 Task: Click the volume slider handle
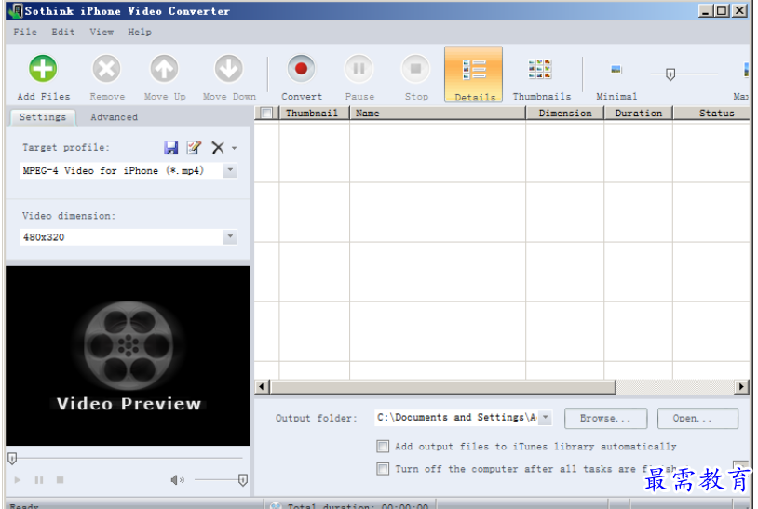coord(243,479)
